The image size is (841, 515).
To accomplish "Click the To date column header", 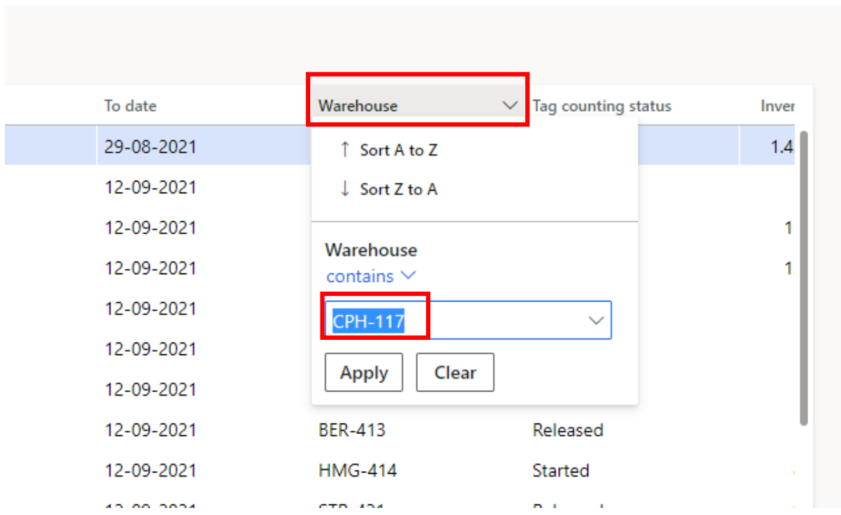I will click(131, 106).
